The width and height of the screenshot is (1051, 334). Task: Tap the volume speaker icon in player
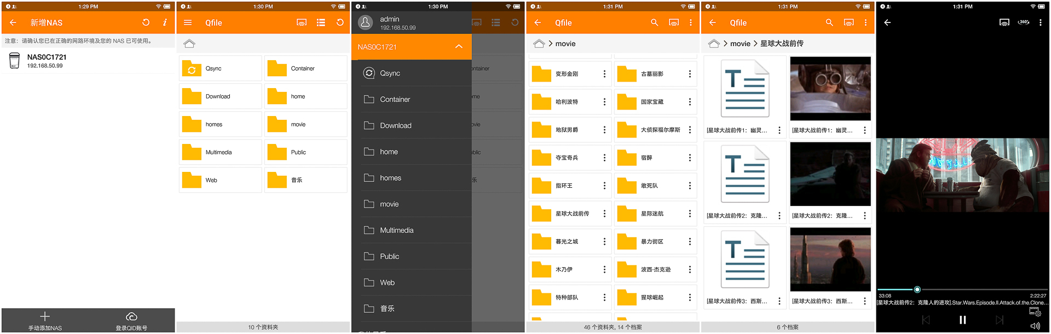tap(1035, 326)
